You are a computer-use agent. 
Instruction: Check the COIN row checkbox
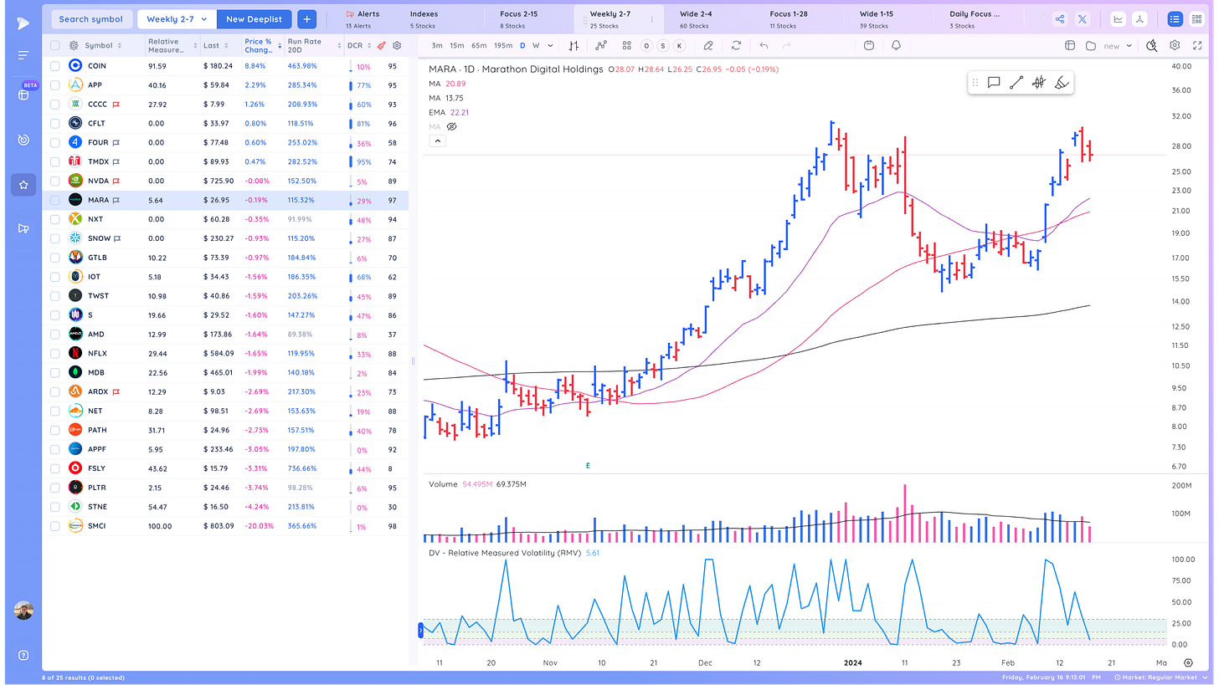(x=54, y=65)
